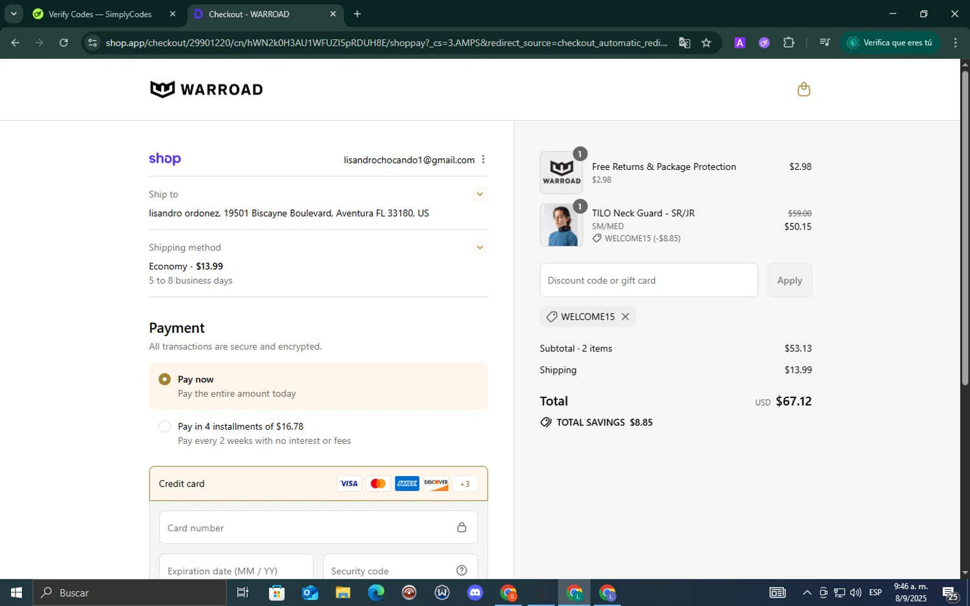
Task: Open Discord from the taskbar
Action: pyautogui.click(x=475, y=592)
